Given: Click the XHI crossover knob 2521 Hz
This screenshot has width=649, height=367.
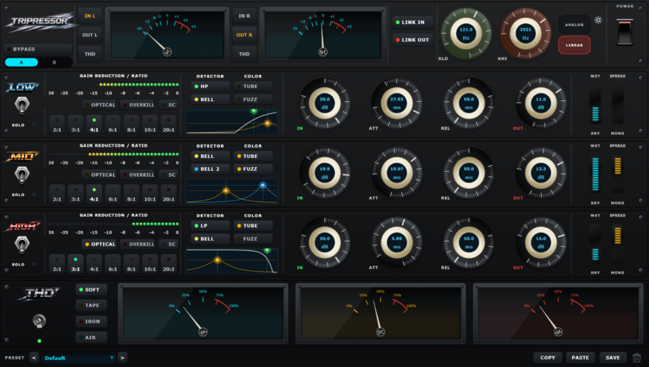Looking at the screenshot, I should (525, 34).
